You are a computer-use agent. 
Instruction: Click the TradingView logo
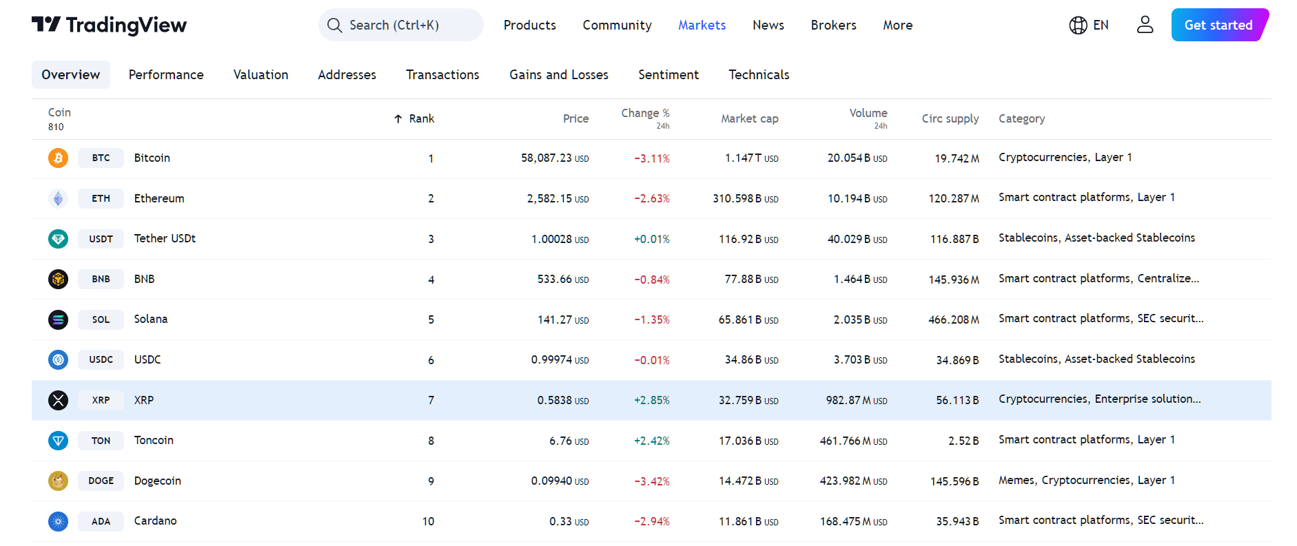click(x=109, y=25)
